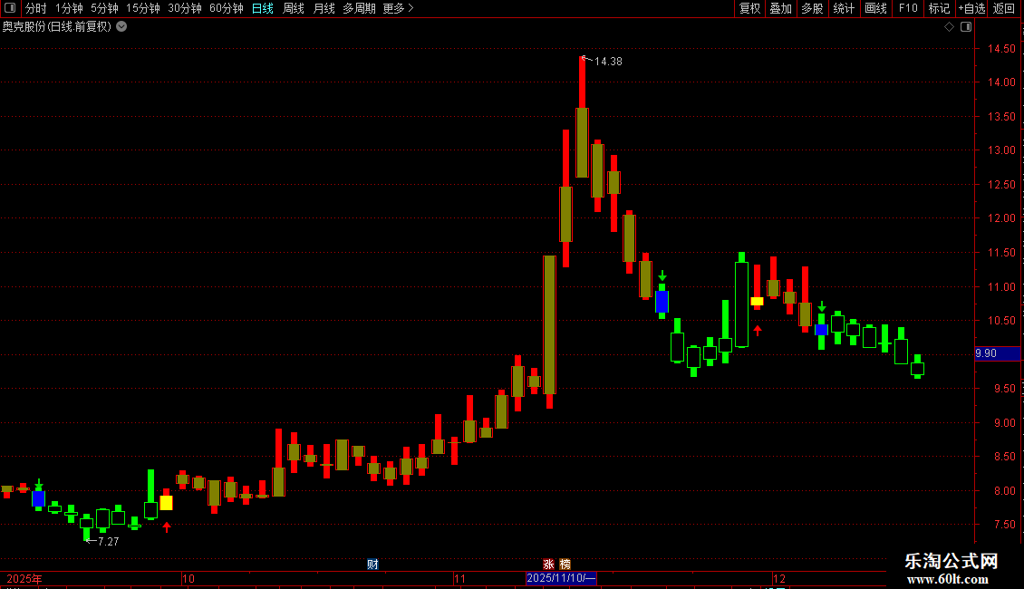The image size is (1024, 589).
Task: Click the green sell arrow above the first blue candle
Action: [x=39, y=483]
